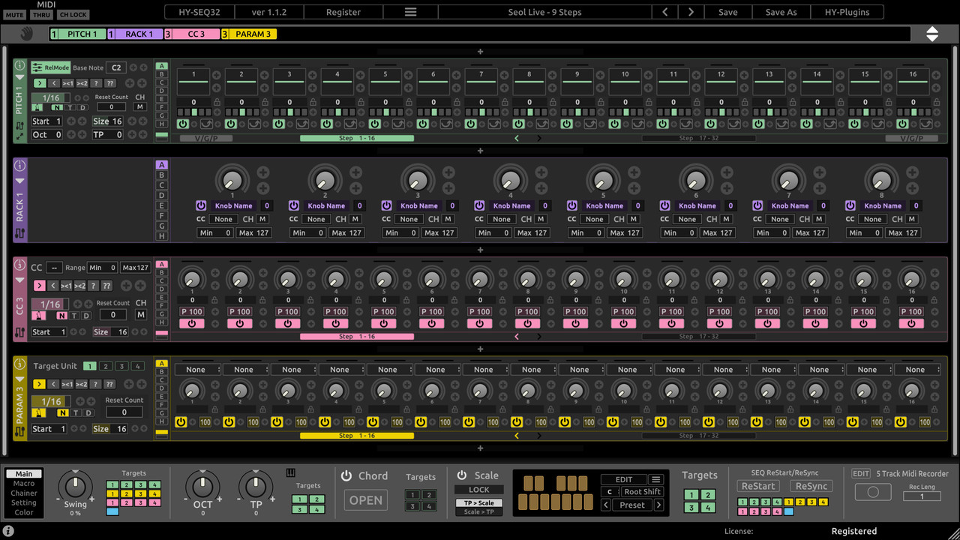Select random '??' play mode on CC 3
960x540 pixels.
(x=108, y=286)
